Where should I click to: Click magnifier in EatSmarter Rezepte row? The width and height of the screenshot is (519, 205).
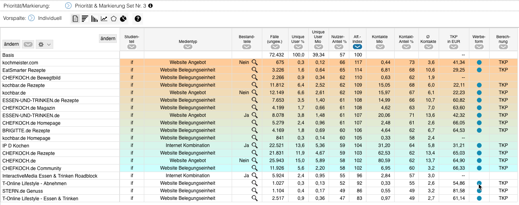pos(254,70)
